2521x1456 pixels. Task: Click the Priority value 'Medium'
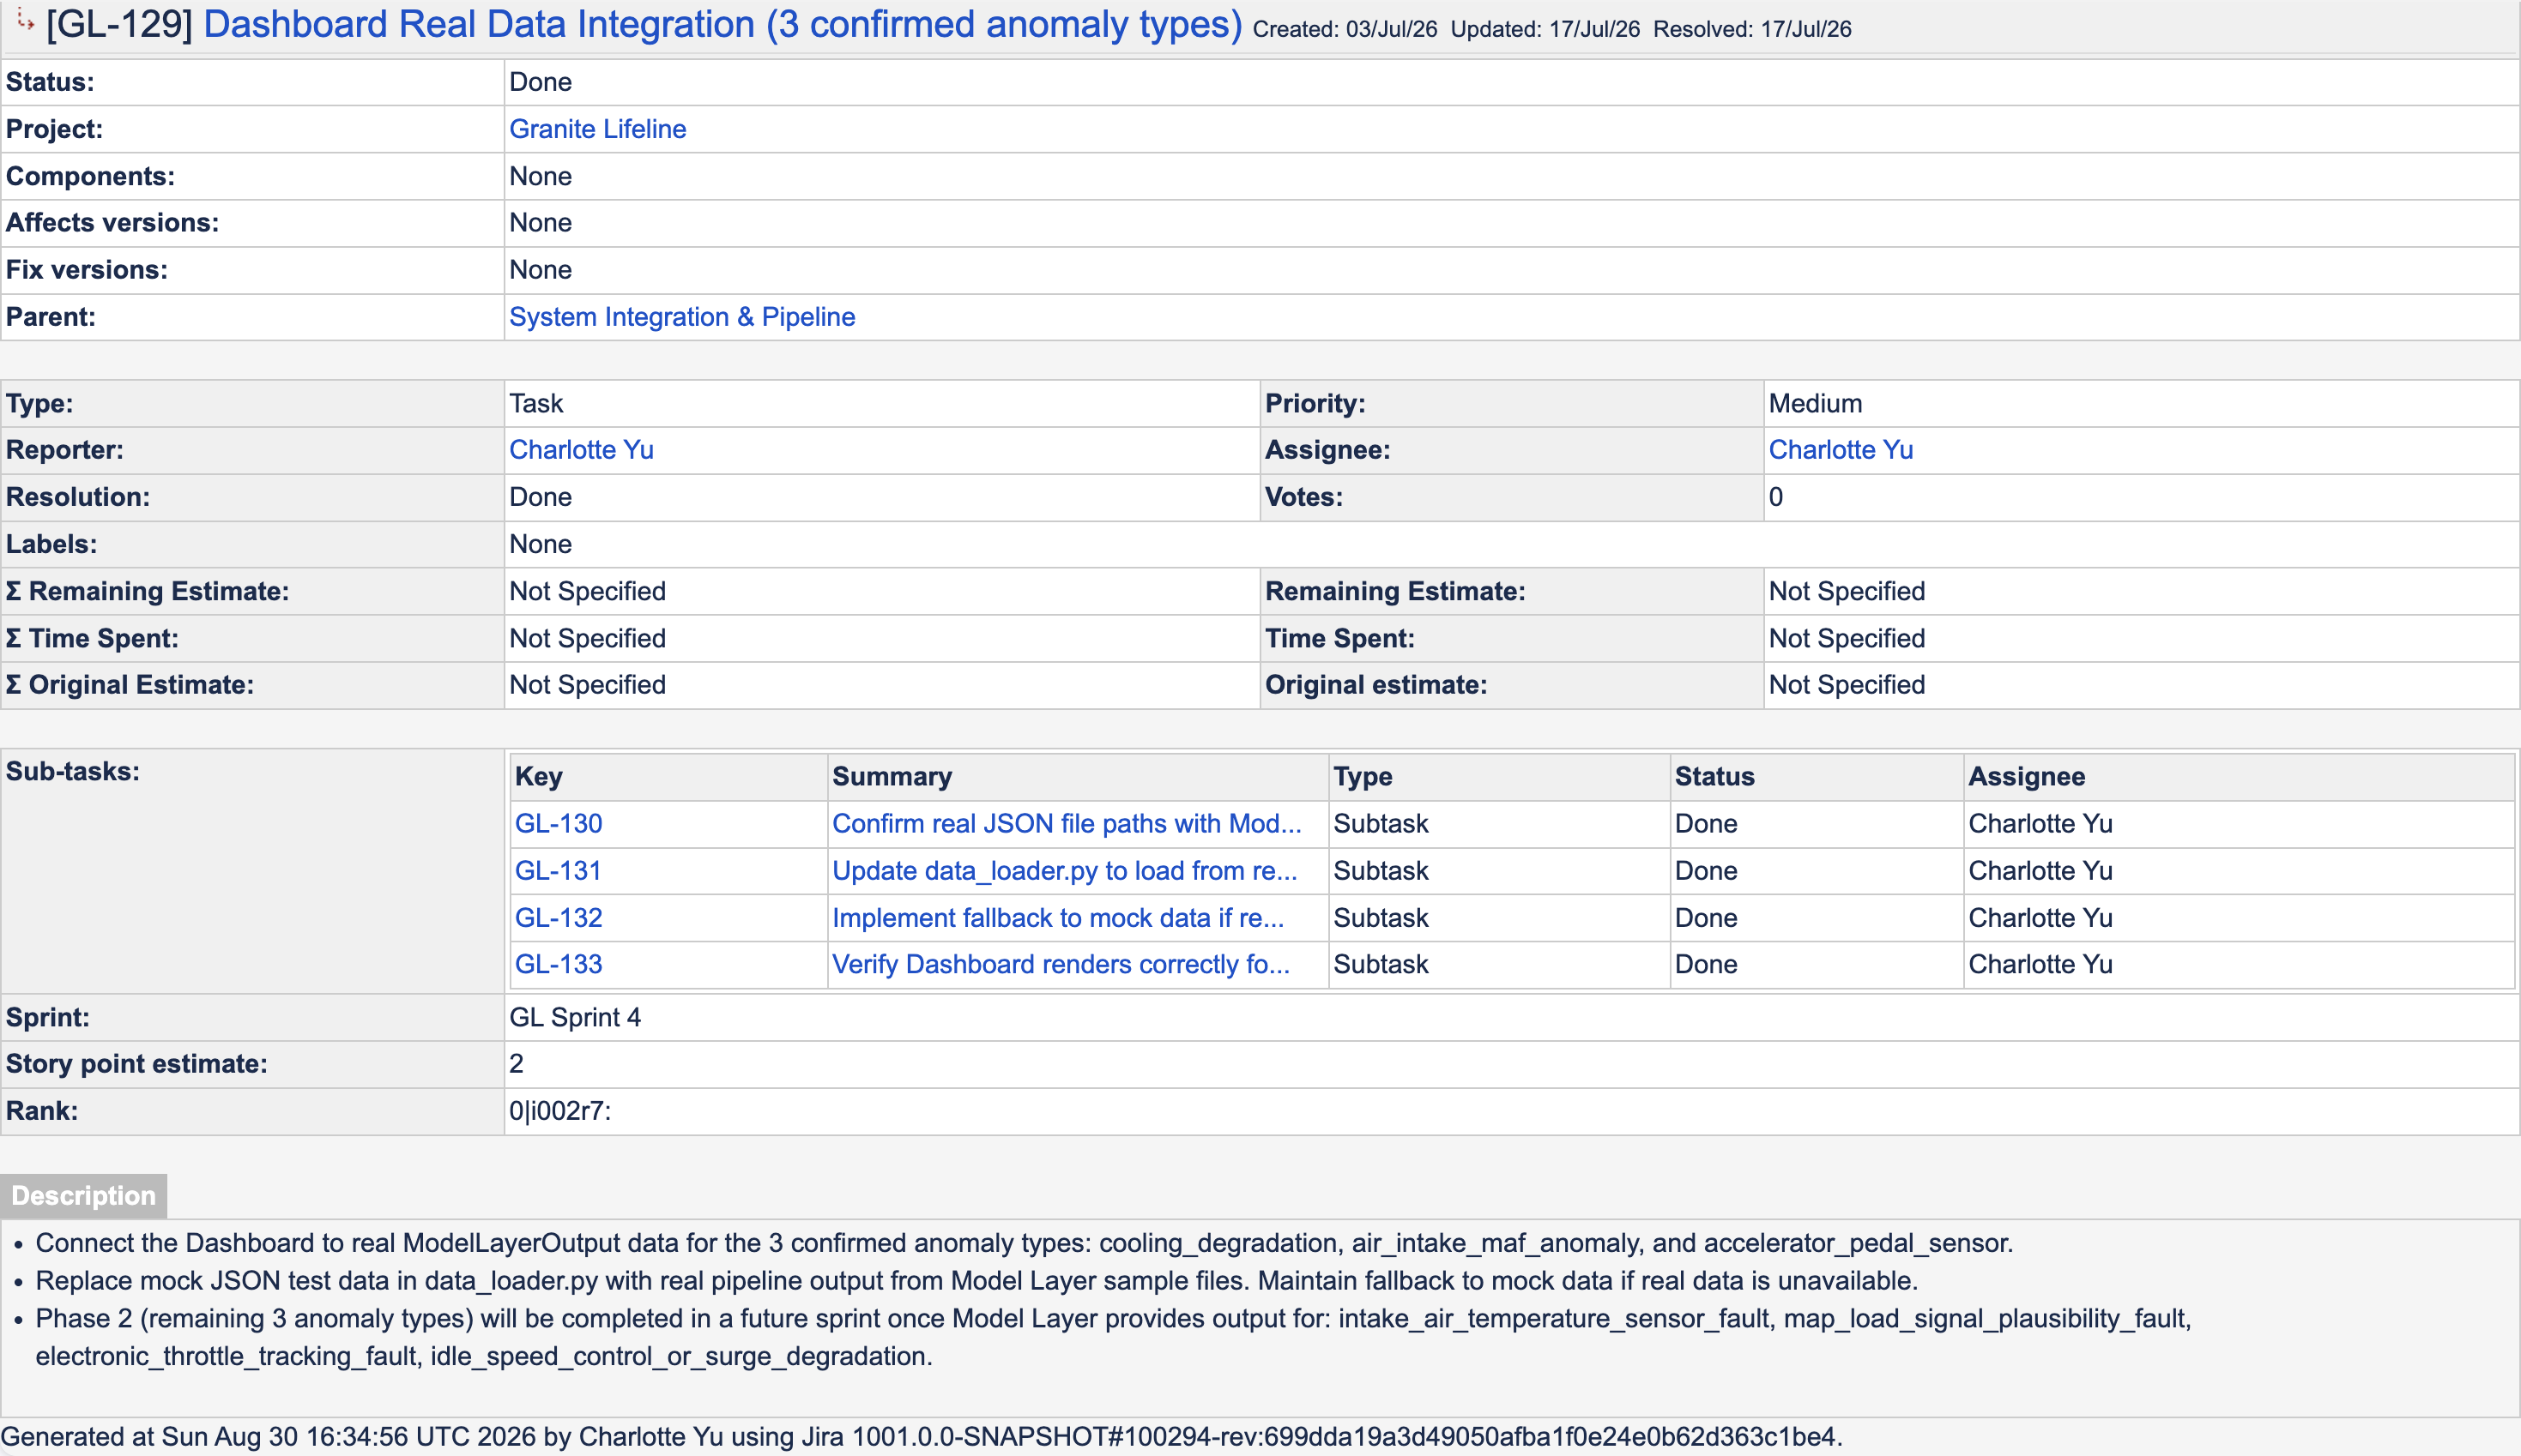coord(1815,404)
